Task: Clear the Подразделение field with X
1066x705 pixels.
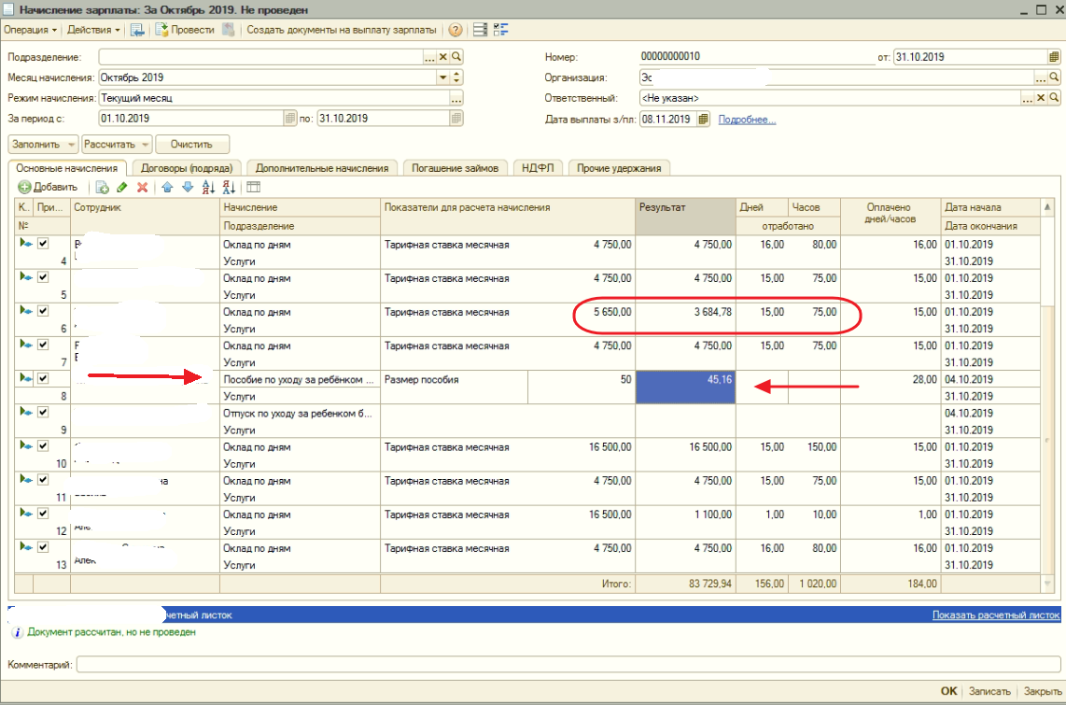Action: [x=443, y=57]
